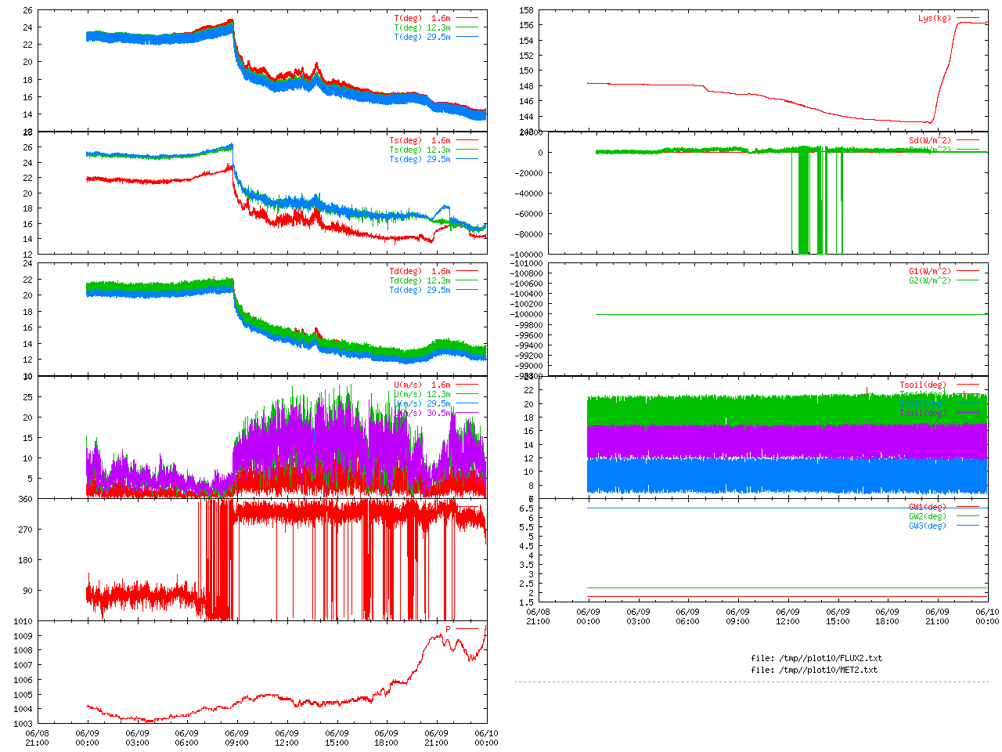
Task: Click the Td(deg) 1.6m legend label
Action: point(420,271)
